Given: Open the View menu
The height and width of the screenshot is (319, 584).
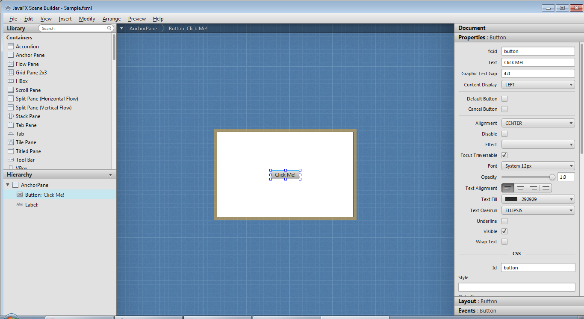Looking at the screenshot, I should coord(46,19).
